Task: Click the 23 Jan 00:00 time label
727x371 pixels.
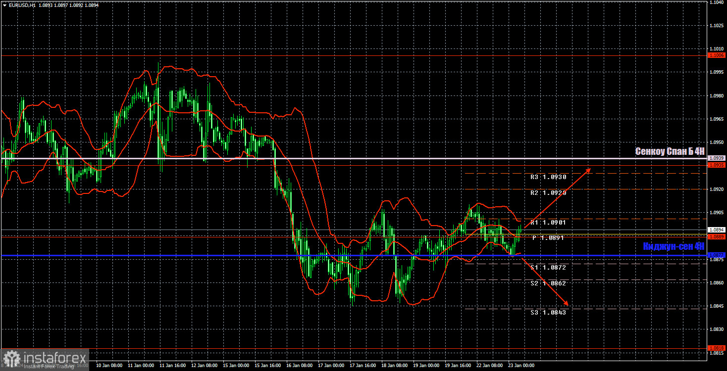Action: 521,366
